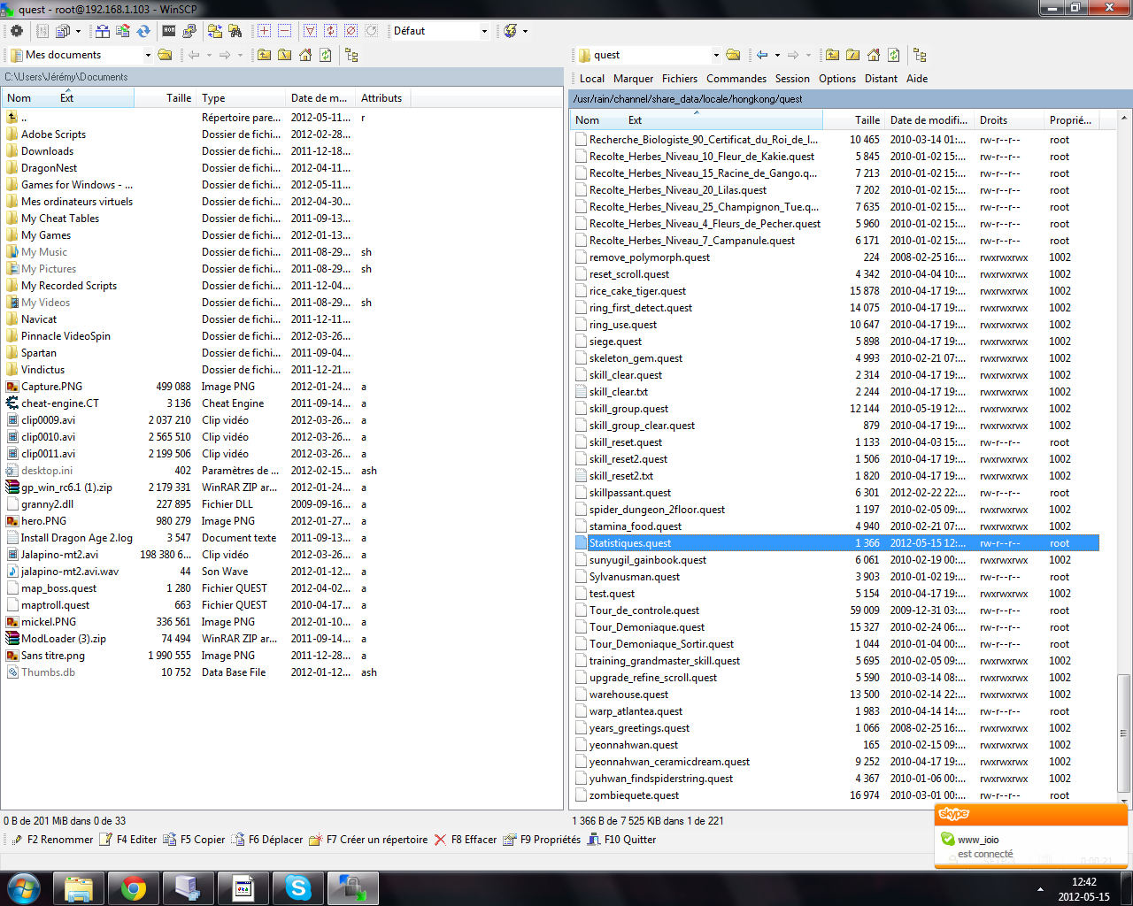The width and height of the screenshot is (1133, 906).
Task: Refresh the remote panel directory
Action: click(894, 55)
